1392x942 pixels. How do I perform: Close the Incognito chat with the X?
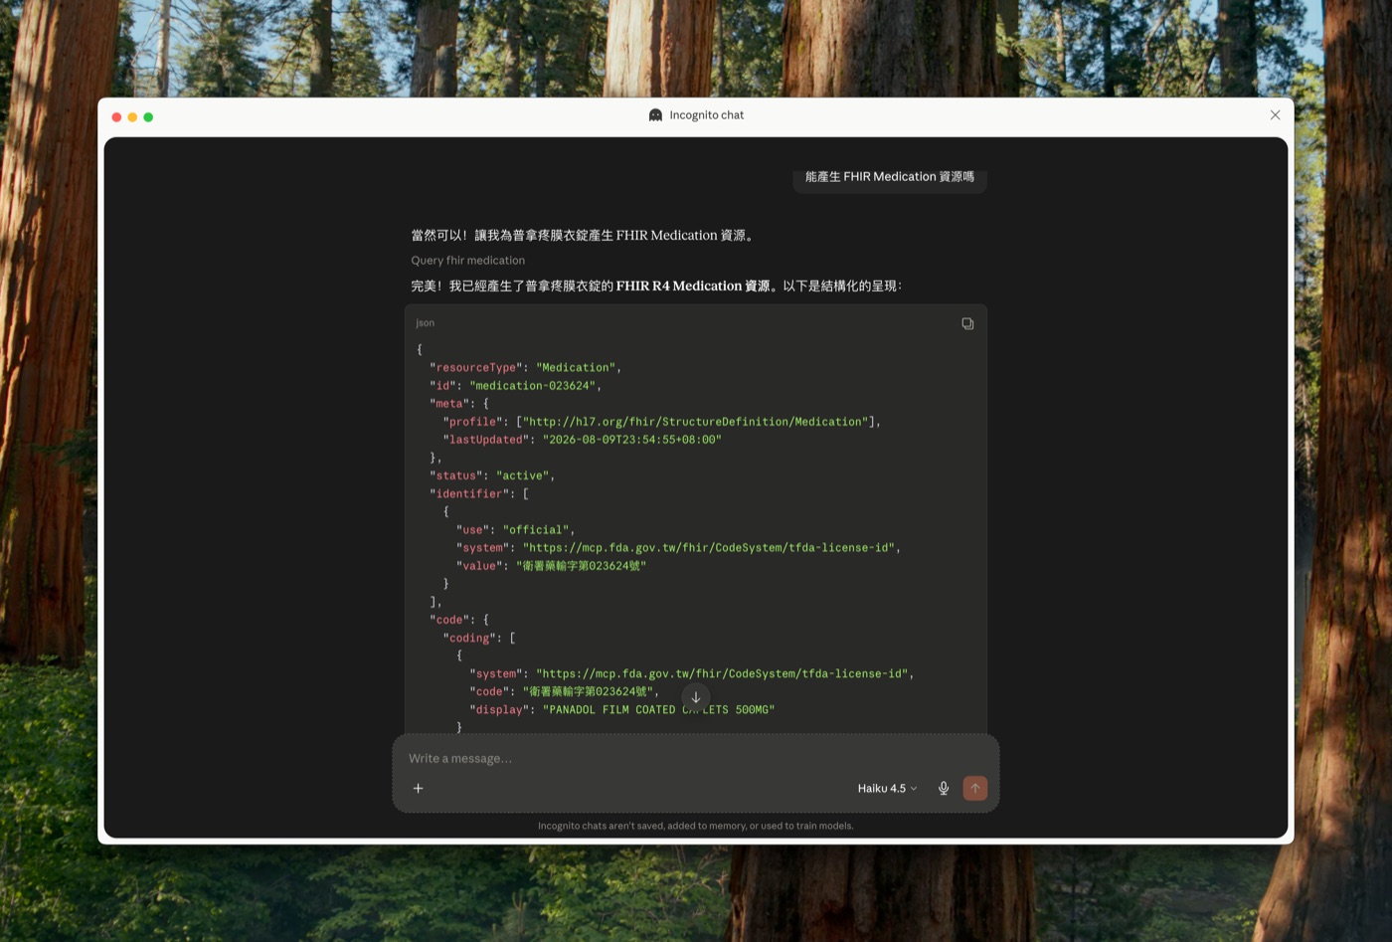pos(1275,115)
